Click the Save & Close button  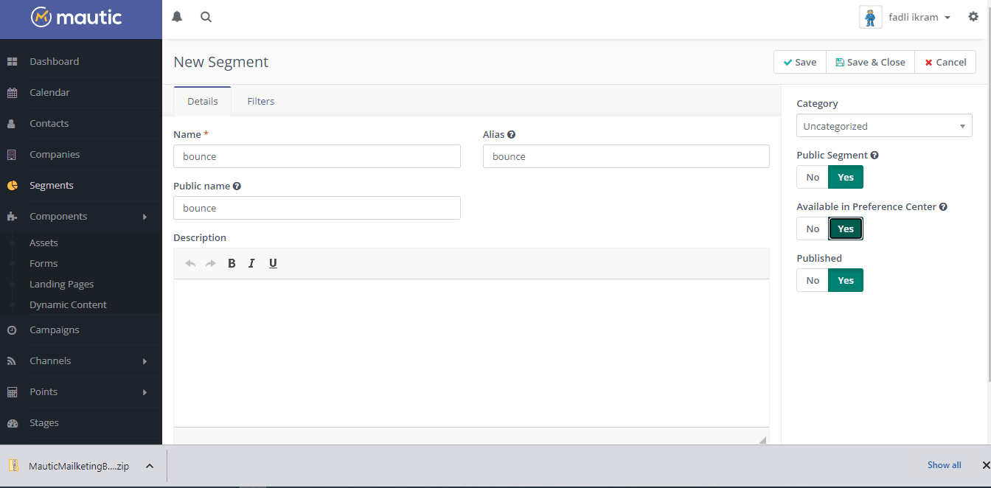tap(870, 63)
